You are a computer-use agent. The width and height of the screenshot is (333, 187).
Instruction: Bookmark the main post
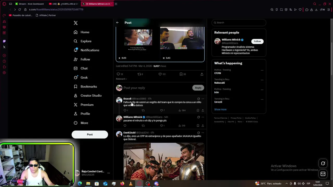181,74
